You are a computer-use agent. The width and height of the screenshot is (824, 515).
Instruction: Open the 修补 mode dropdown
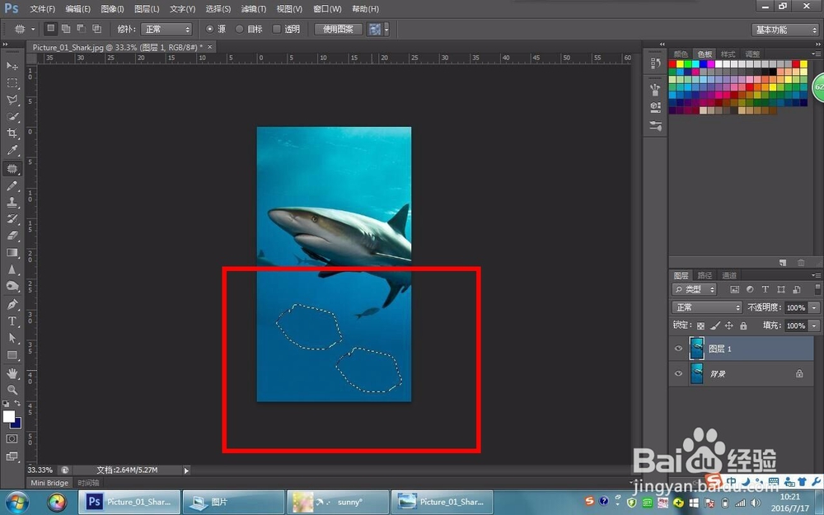point(166,30)
